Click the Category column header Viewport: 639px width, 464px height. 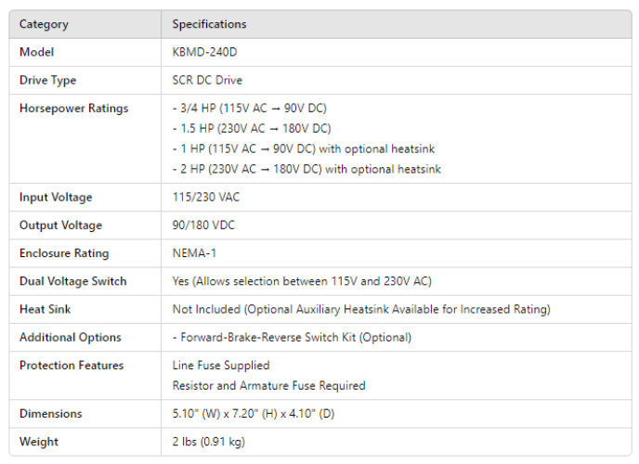tap(44, 24)
